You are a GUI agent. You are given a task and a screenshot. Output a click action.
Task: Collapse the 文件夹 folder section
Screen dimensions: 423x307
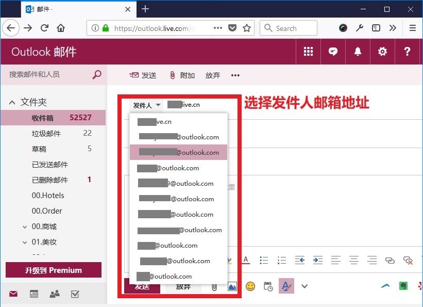(x=12, y=103)
